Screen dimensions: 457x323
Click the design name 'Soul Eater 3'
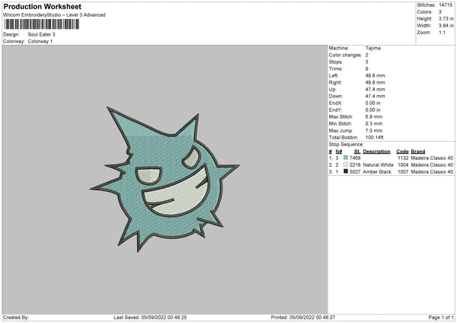coord(41,34)
